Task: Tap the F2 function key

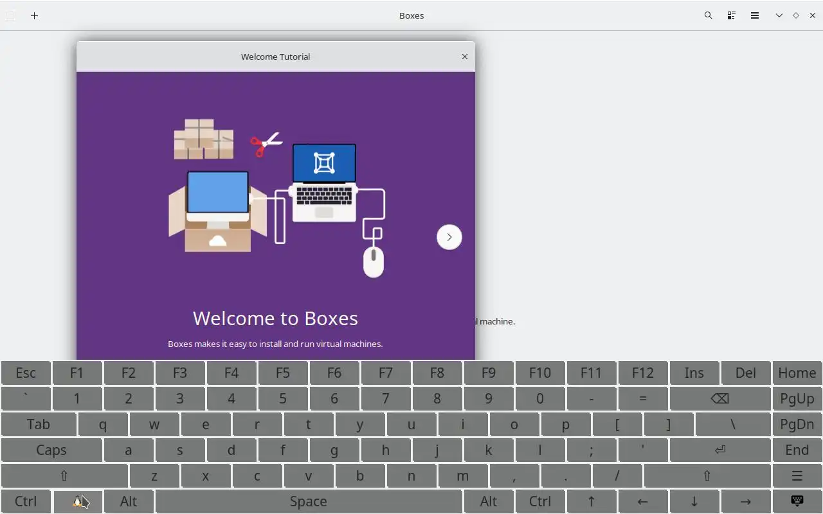Action: (x=129, y=373)
